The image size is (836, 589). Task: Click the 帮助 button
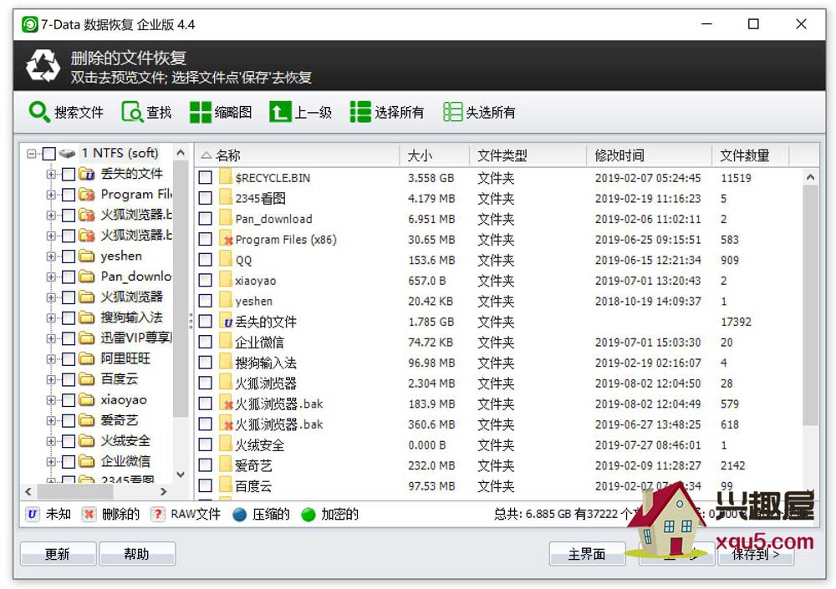(x=137, y=554)
